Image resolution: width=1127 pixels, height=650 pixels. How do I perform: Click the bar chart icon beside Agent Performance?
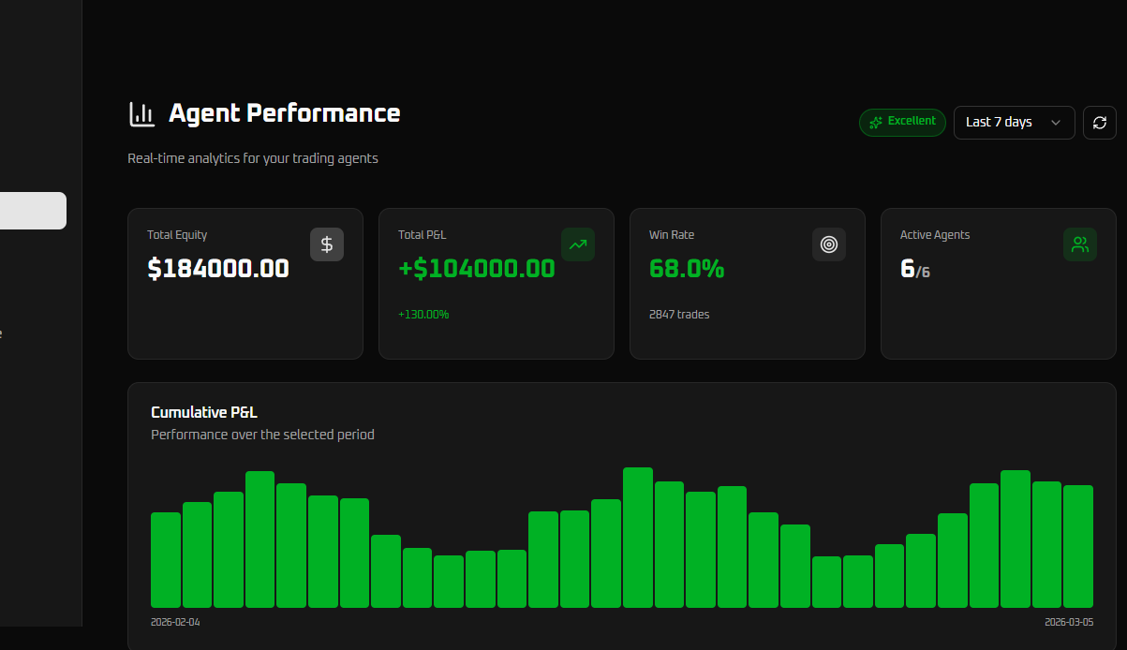(x=142, y=114)
